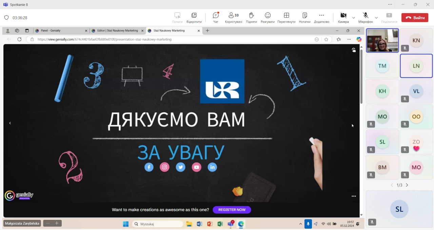Viewport: 434px width, 230px height.
Task: Open browser settings and more menu
Action: (x=349, y=39)
